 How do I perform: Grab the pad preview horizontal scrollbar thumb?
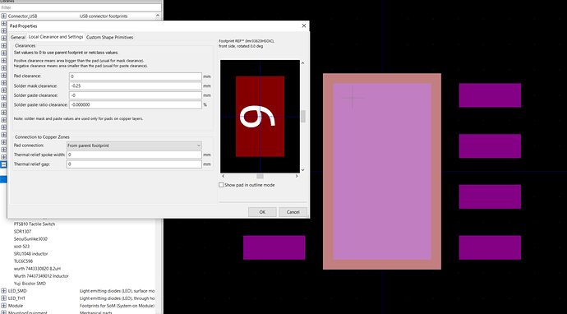260,176
